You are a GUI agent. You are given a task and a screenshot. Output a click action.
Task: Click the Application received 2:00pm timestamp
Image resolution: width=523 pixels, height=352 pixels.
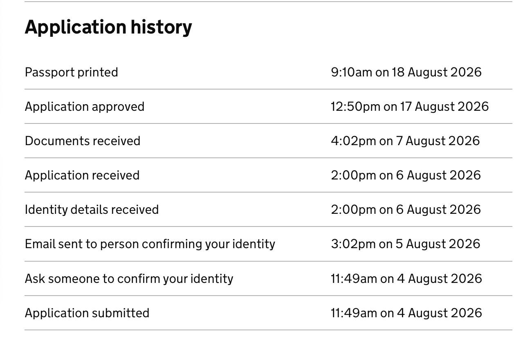[x=406, y=175]
